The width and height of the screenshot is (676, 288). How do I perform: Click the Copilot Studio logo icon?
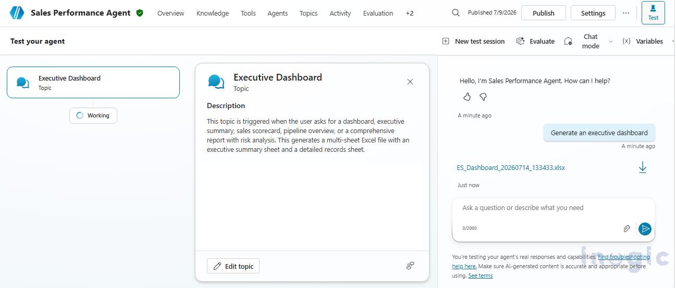pos(17,13)
